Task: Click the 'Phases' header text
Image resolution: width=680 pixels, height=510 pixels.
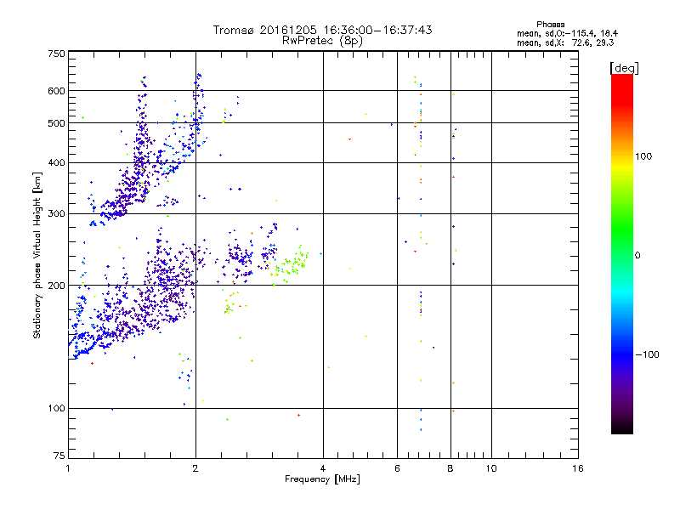Action: (550, 25)
